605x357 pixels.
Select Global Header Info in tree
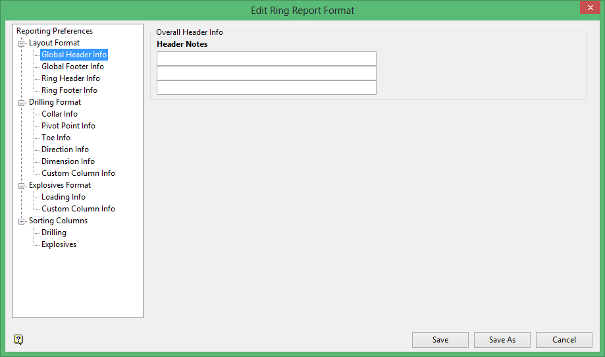click(74, 55)
